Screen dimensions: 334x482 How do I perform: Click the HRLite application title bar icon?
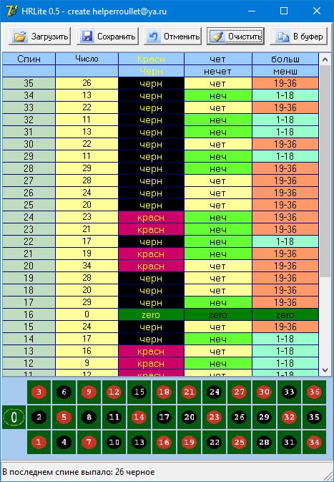(11, 11)
